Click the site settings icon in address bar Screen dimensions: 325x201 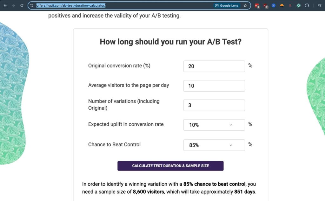32,5
